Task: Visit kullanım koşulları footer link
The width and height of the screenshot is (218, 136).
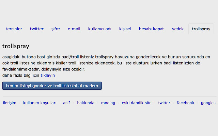Action: [40, 103]
